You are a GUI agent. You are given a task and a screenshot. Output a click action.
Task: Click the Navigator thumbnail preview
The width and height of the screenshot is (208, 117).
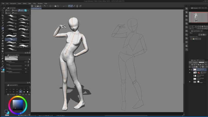198,17
